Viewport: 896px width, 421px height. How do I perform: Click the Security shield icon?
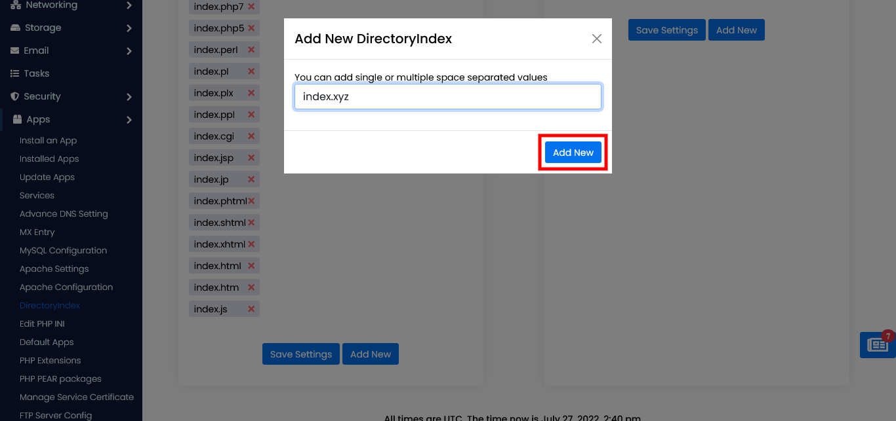14,96
